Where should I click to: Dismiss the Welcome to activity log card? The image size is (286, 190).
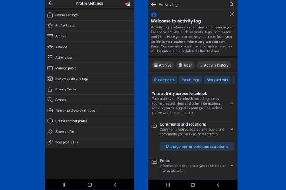[x=231, y=14]
